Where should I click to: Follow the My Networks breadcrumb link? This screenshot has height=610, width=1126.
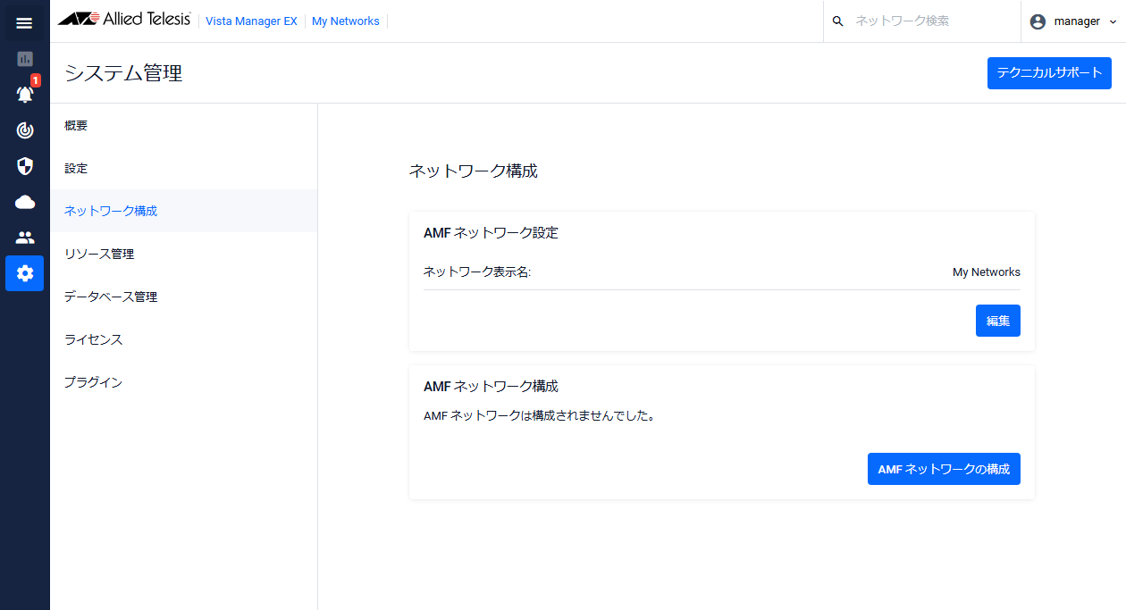click(345, 21)
